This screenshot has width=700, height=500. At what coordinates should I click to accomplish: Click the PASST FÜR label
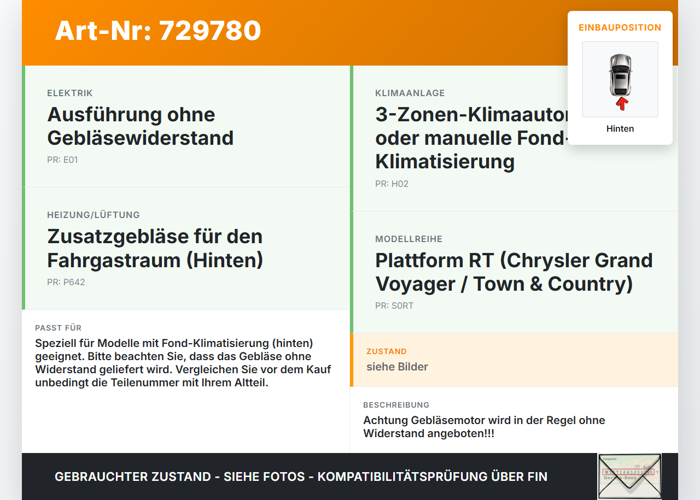coord(58,328)
